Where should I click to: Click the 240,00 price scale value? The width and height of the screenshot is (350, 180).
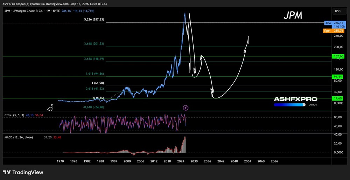[x=338, y=36]
